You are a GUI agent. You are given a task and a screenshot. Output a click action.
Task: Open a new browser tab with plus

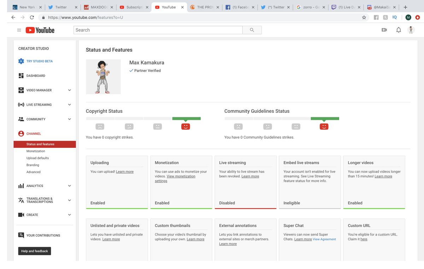point(405,7)
